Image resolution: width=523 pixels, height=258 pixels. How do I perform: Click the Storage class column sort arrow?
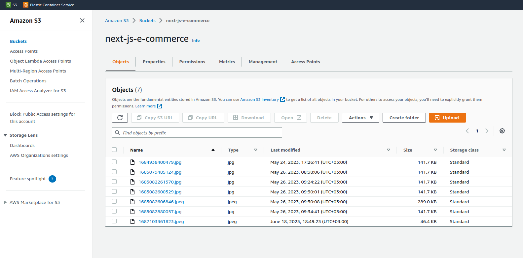(x=504, y=150)
